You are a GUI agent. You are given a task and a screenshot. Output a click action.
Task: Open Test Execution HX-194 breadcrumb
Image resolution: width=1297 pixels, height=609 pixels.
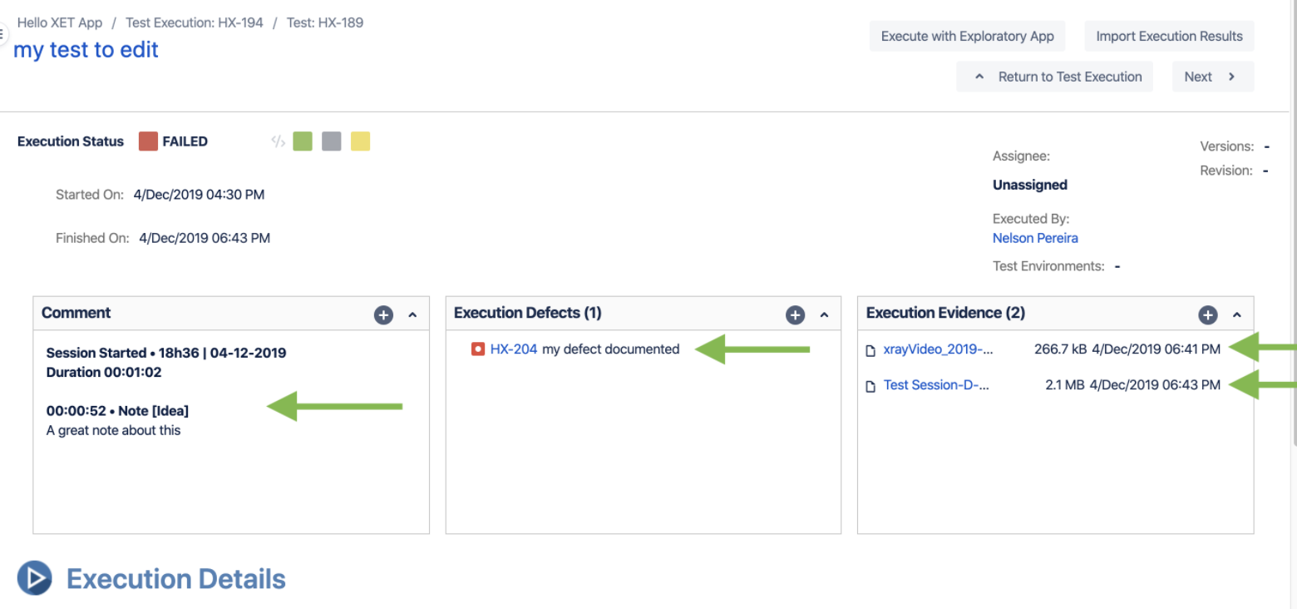pyautogui.click(x=195, y=22)
